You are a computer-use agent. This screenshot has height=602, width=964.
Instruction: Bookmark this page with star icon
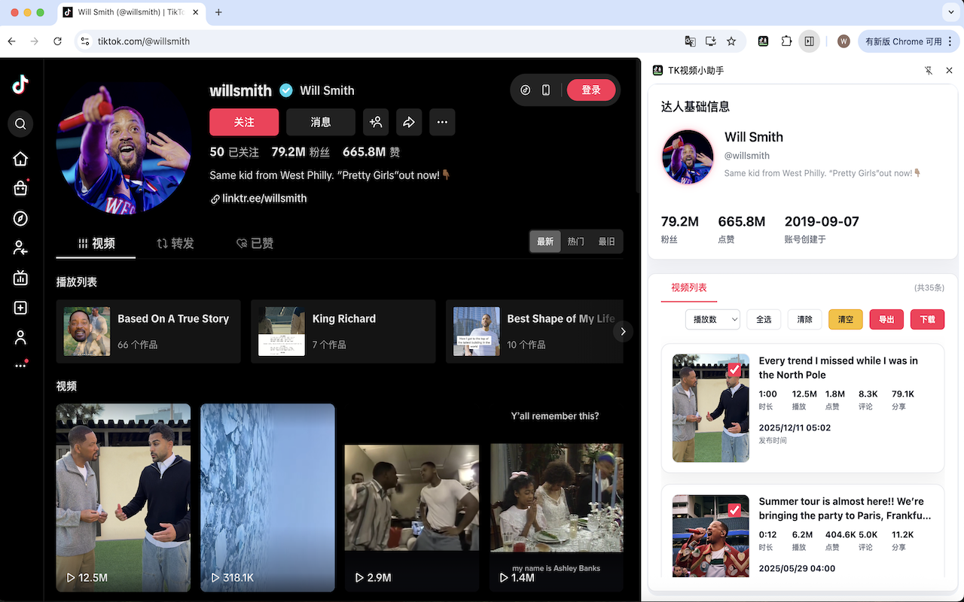[731, 41]
